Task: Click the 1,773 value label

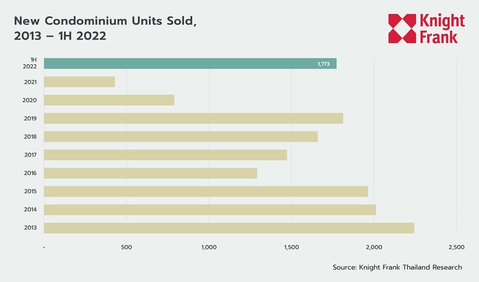Action: (x=323, y=64)
